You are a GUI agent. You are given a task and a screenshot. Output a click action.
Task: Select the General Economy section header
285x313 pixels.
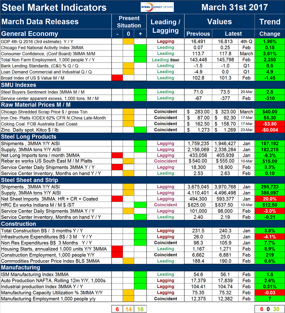point(30,34)
